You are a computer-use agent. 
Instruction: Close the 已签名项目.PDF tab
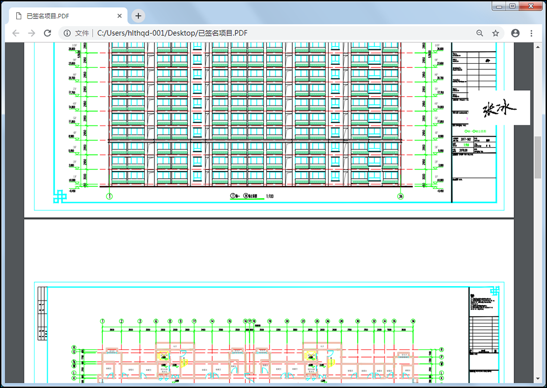pos(120,16)
